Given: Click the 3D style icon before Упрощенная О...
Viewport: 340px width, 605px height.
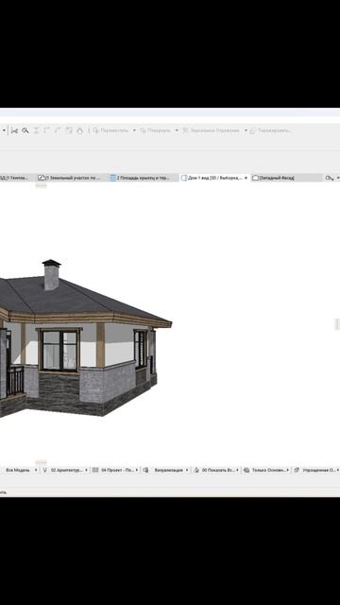Looking at the screenshot, I should (x=297, y=470).
